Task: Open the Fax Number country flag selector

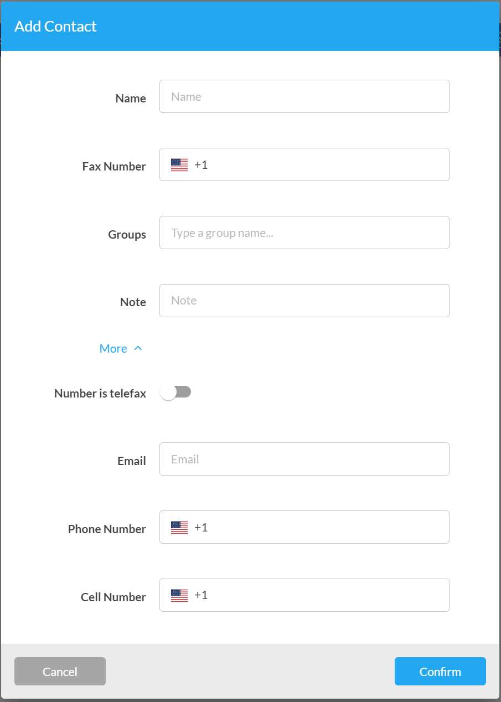Action: click(x=179, y=165)
